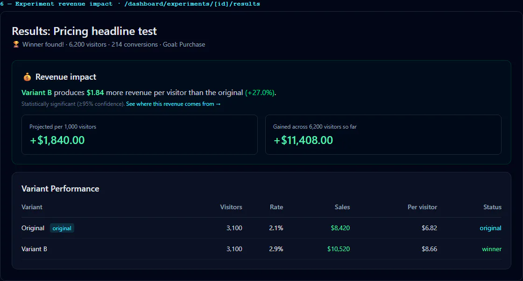Screen dimensions: 523x281
Task: Click the trophy icon beside Winner found
Action: pos(16,44)
